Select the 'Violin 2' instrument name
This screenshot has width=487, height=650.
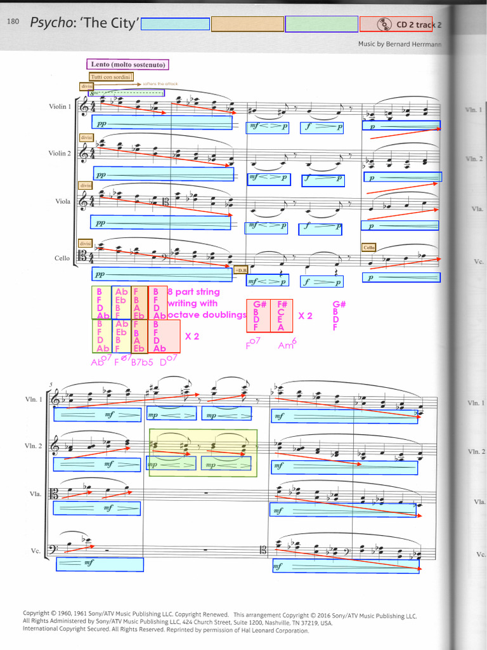tap(60, 154)
